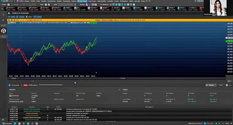Click the Executando play icon
This screenshot has height=125, width=233.
pyautogui.click(x=10, y=85)
